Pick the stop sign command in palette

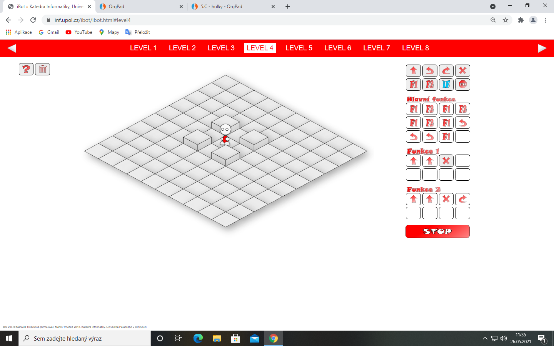462,85
